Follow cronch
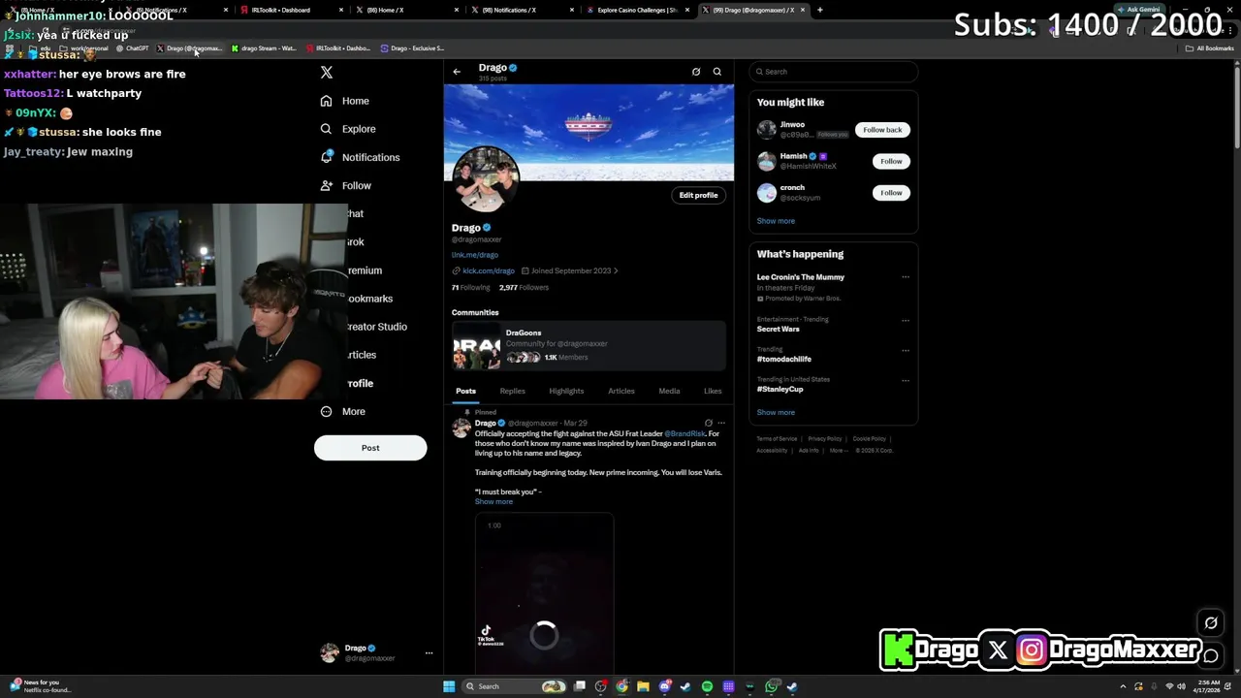Viewport: 1241px width, 698px height. pyautogui.click(x=891, y=193)
